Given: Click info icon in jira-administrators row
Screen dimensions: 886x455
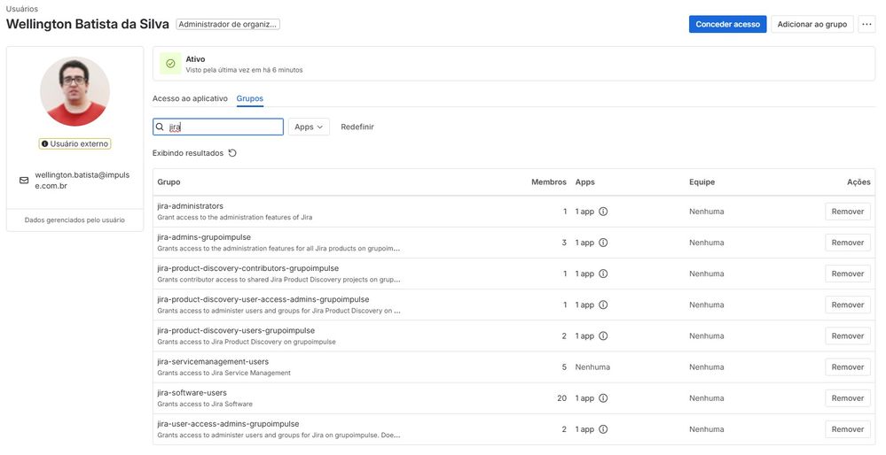Looking at the screenshot, I should 603,212.
